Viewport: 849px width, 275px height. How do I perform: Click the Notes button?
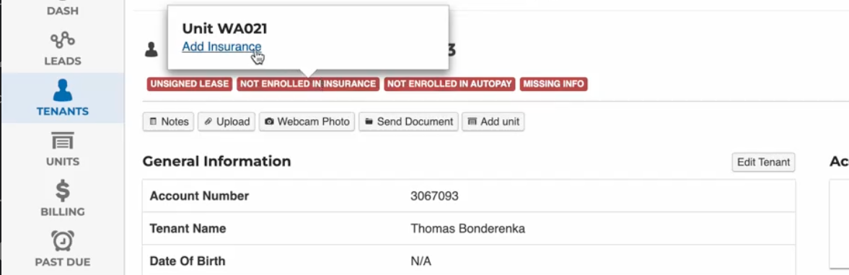click(169, 122)
